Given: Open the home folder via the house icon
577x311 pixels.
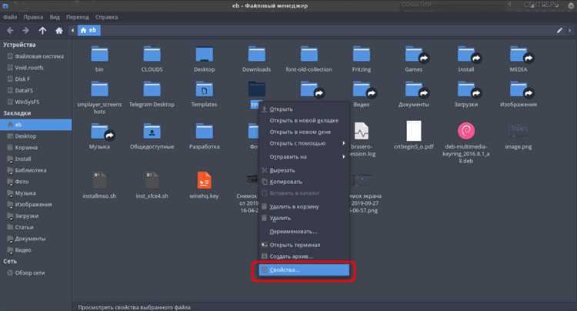Looking at the screenshot, I should point(59,31).
